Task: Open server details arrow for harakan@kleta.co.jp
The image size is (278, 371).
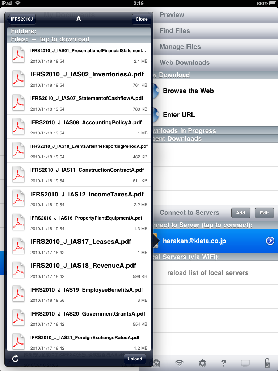Action: [270, 241]
